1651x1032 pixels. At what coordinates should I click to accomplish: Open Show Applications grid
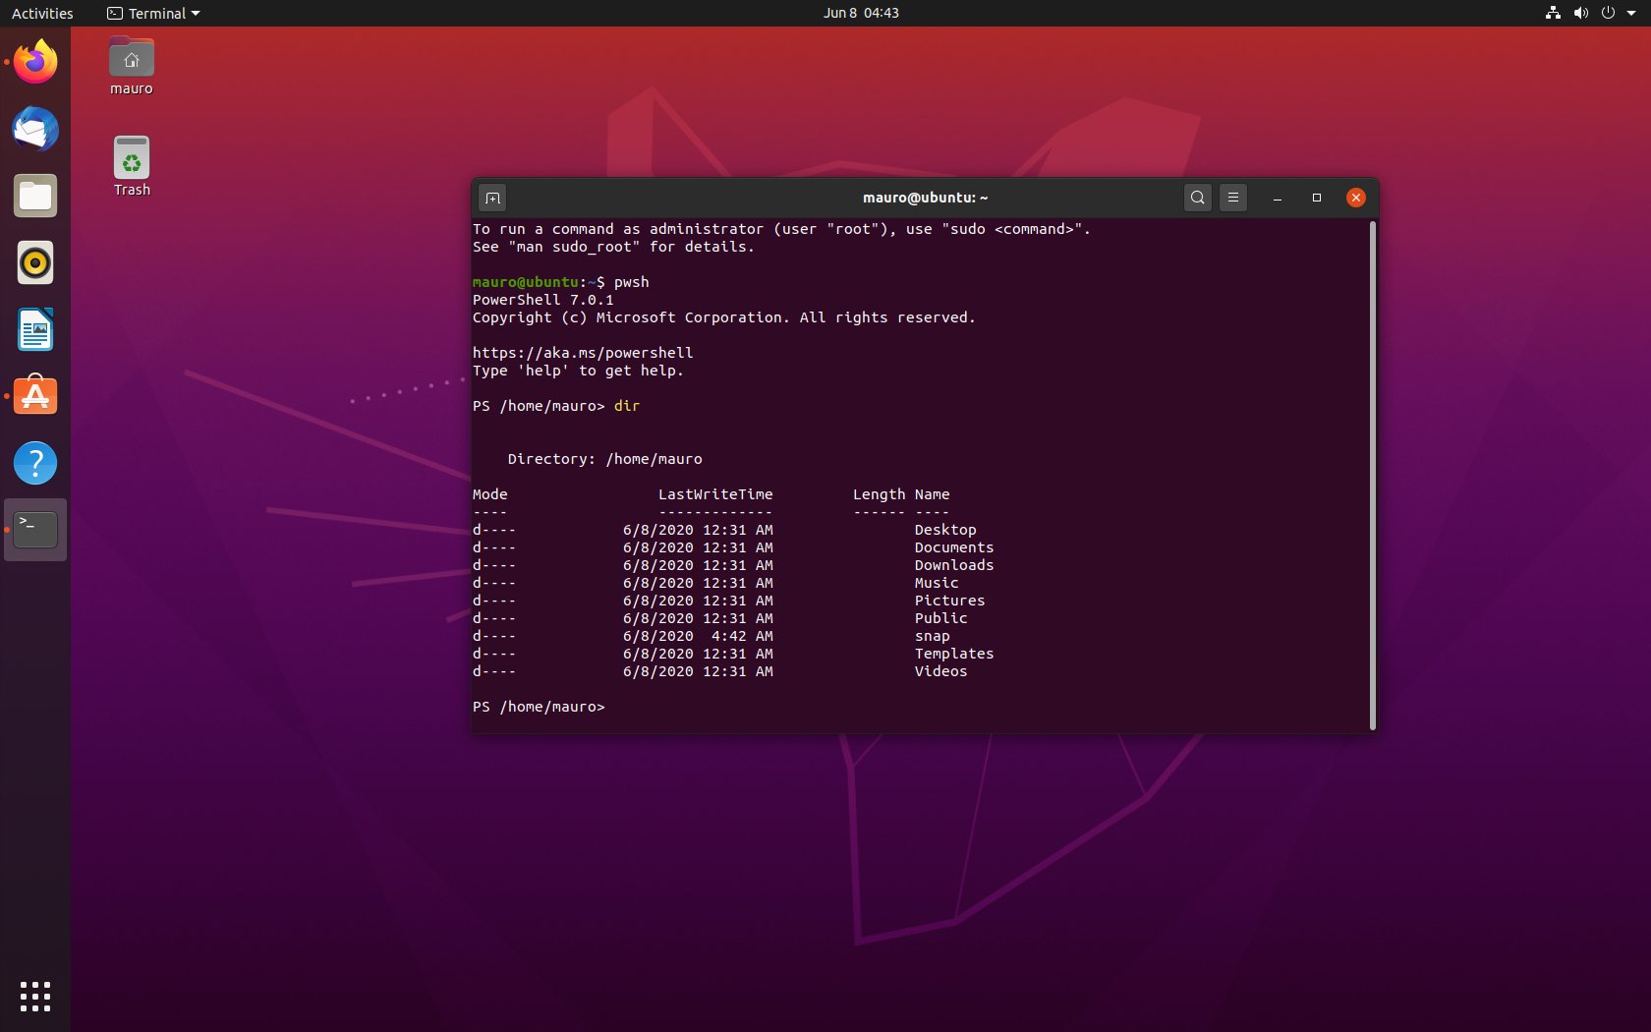tap(34, 997)
